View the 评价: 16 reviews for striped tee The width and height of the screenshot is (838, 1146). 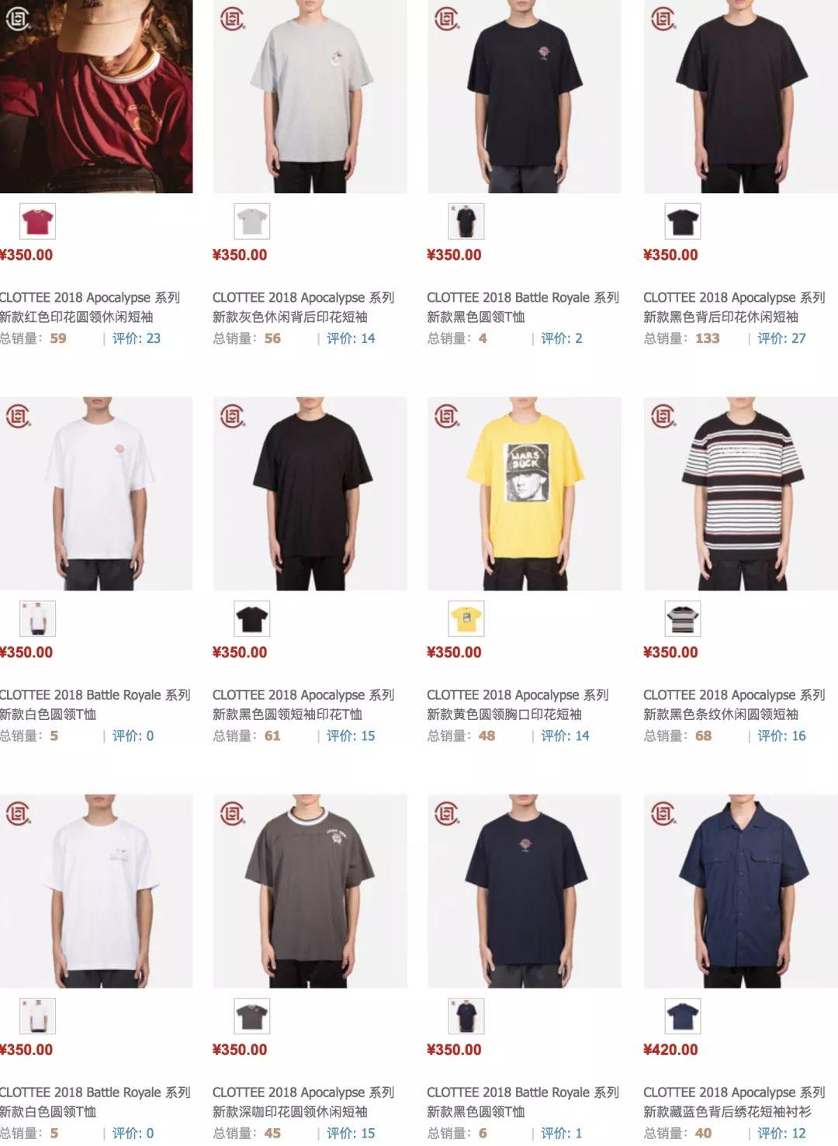coord(781,736)
